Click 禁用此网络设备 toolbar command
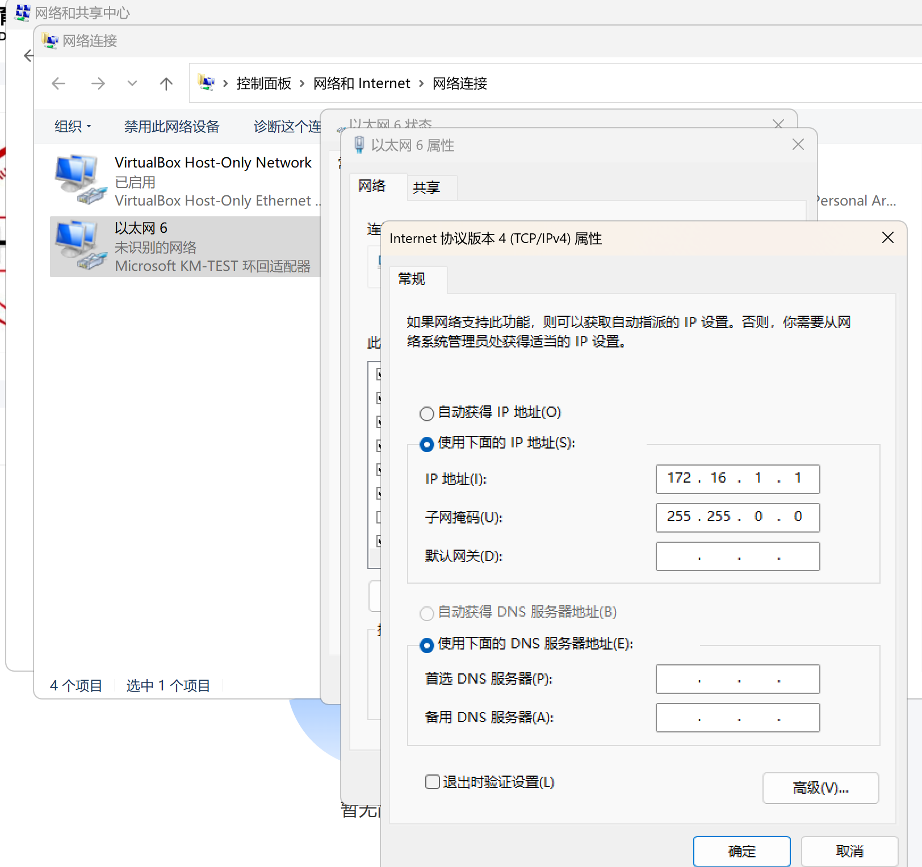 [171, 127]
